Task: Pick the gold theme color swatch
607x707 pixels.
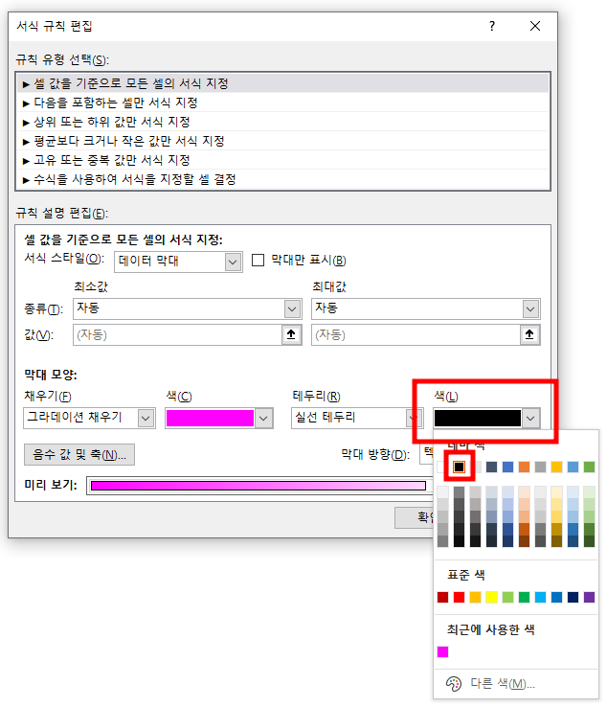Action: (x=556, y=468)
